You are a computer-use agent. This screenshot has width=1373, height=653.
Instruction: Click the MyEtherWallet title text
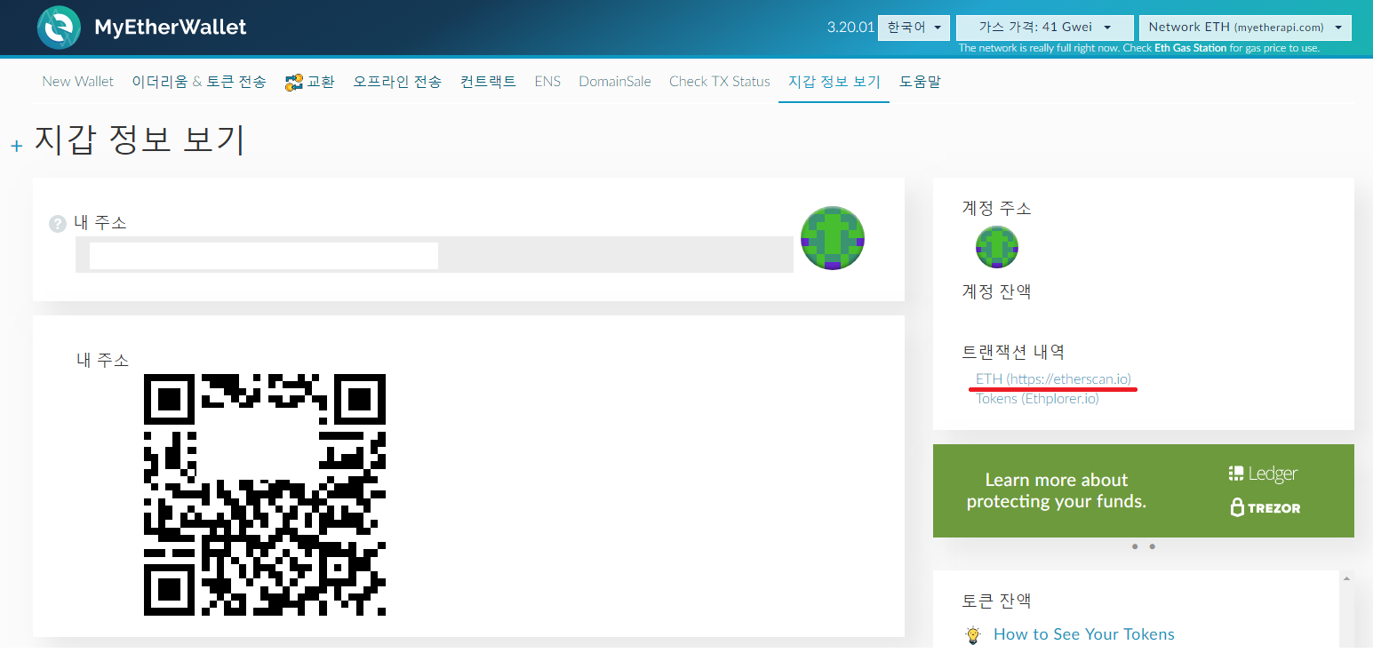tap(171, 28)
